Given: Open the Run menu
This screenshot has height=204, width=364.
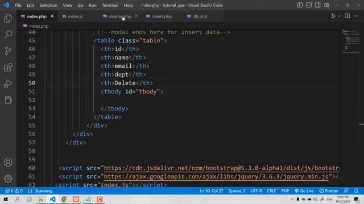Looking at the screenshot, I should pos(92,5).
